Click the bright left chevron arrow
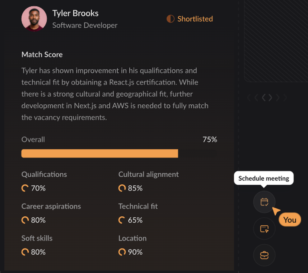Viewport: 308px width, 273px height. tap(264, 98)
